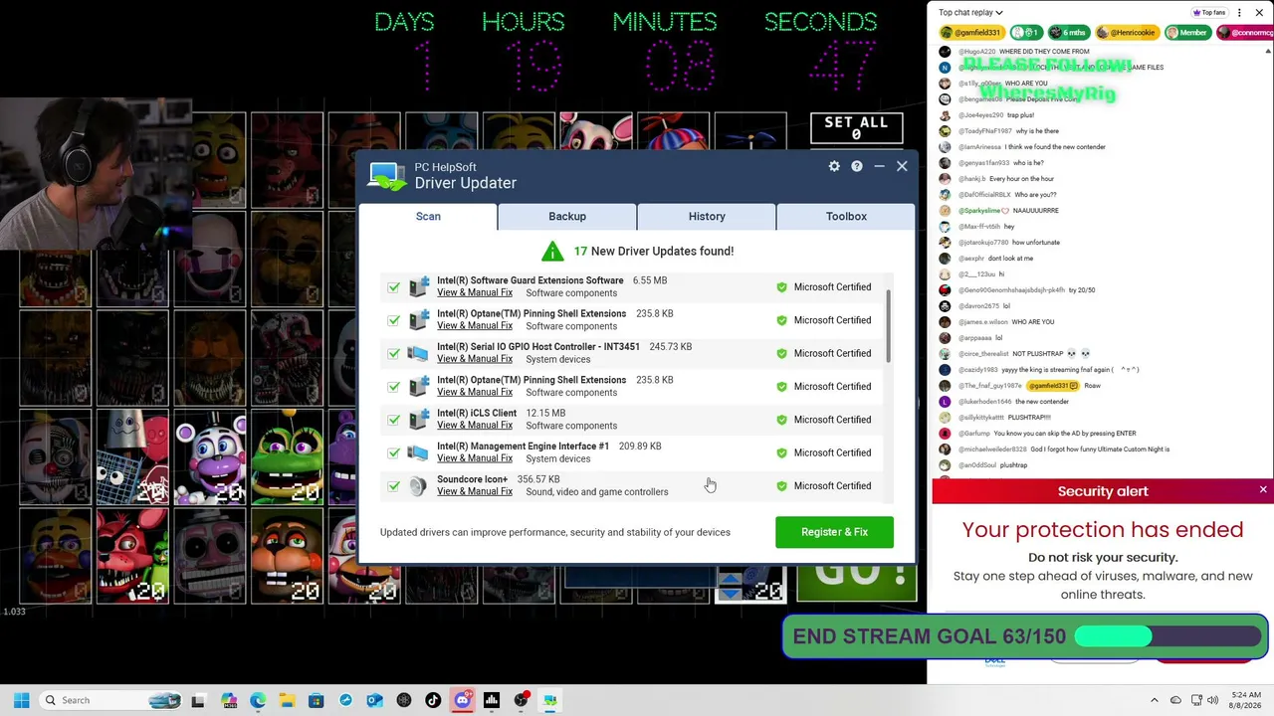Screen dimensions: 1274x716
Task: Open network status icon in system tray
Action: 1196,700
